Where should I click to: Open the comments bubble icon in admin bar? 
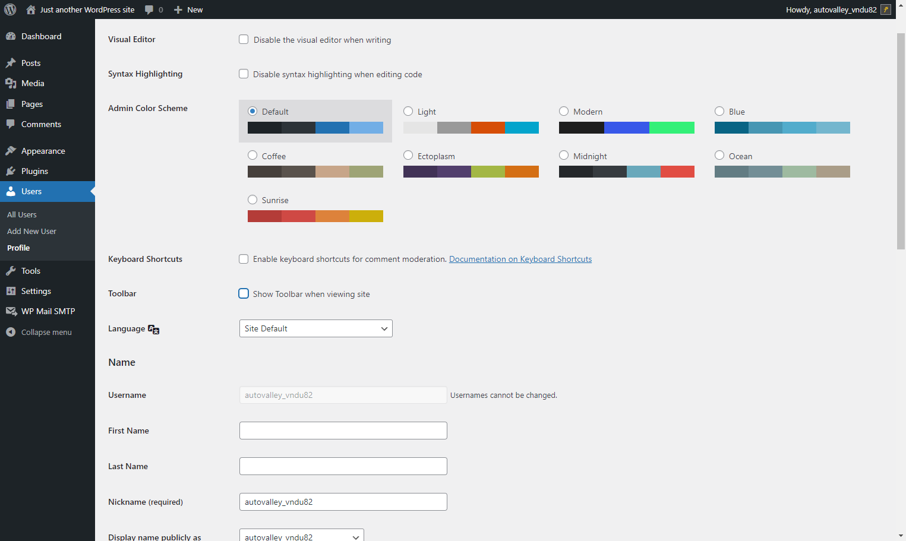149,10
